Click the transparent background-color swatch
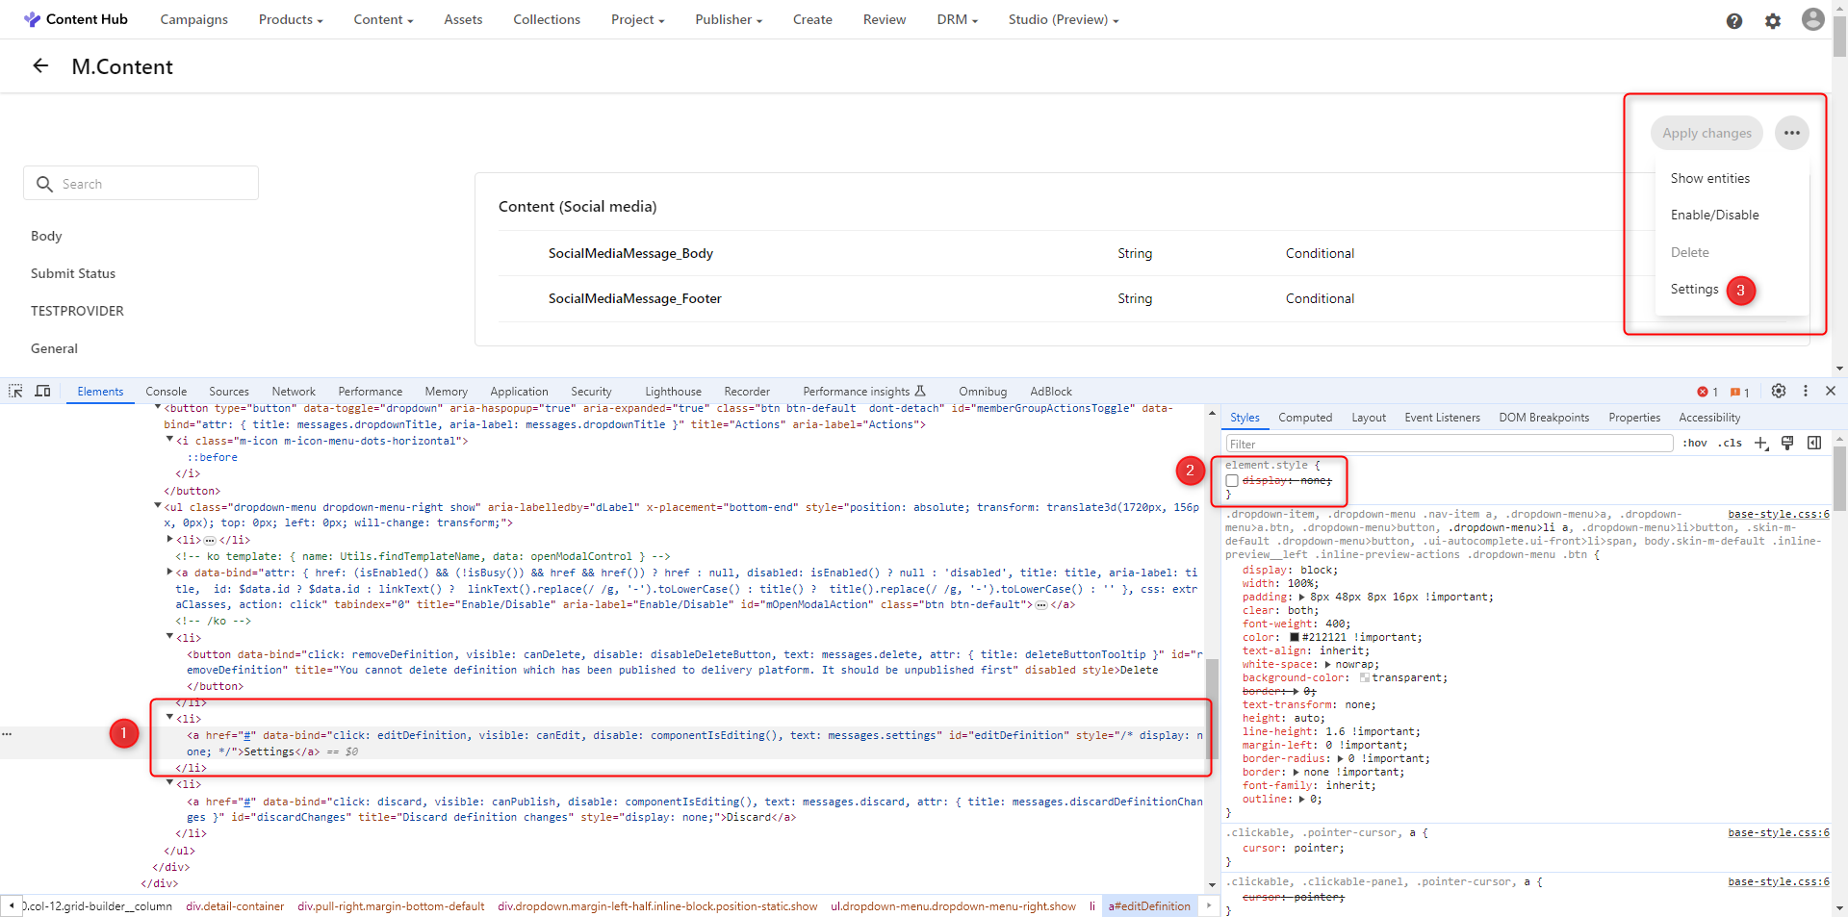 click(1364, 677)
